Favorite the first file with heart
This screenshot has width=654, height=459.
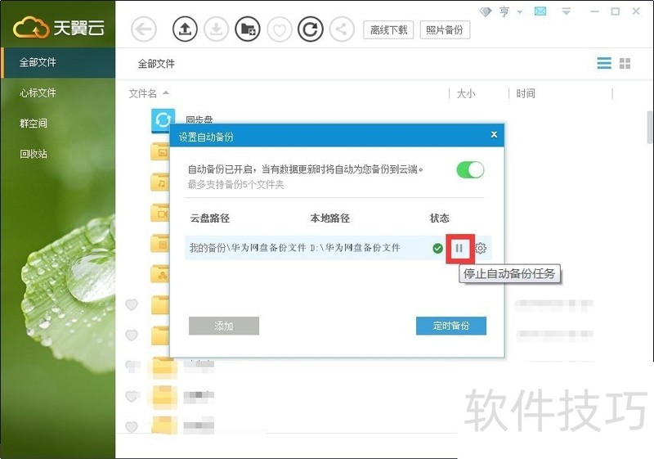pyautogui.click(x=132, y=305)
